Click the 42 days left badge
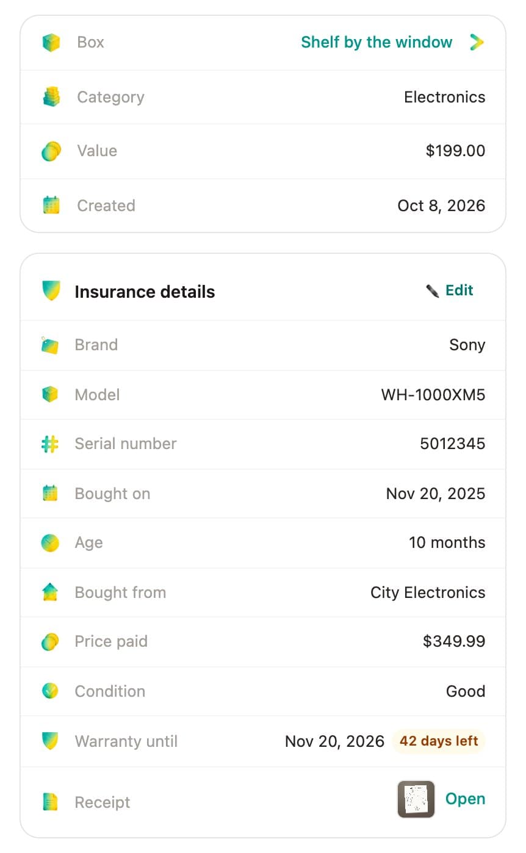 439,741
